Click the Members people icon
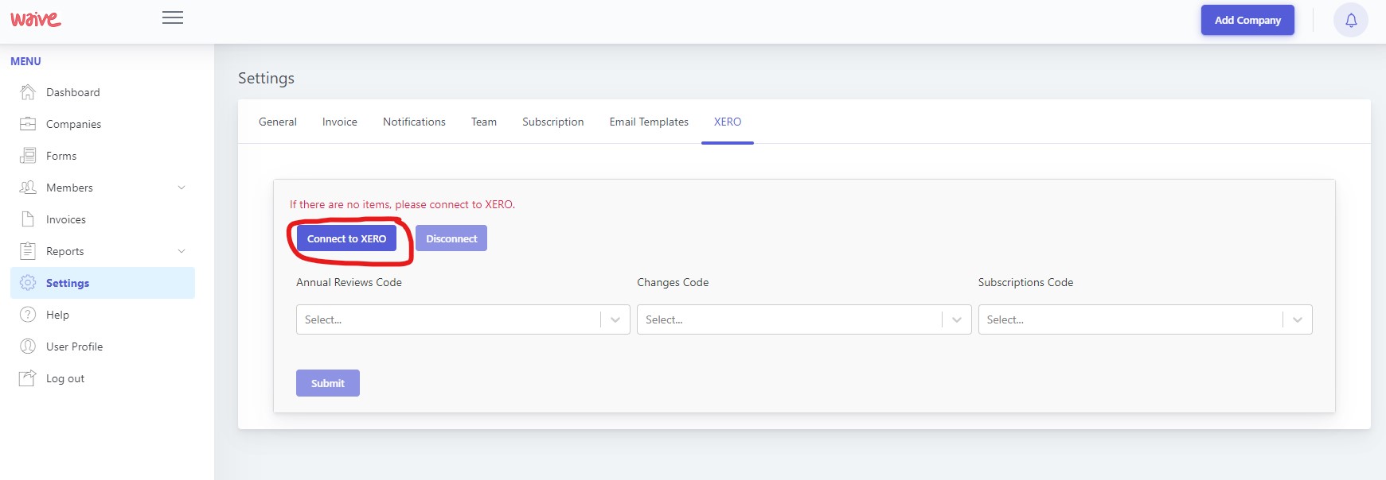This screenshot has height=480, width=1386. 28,188
